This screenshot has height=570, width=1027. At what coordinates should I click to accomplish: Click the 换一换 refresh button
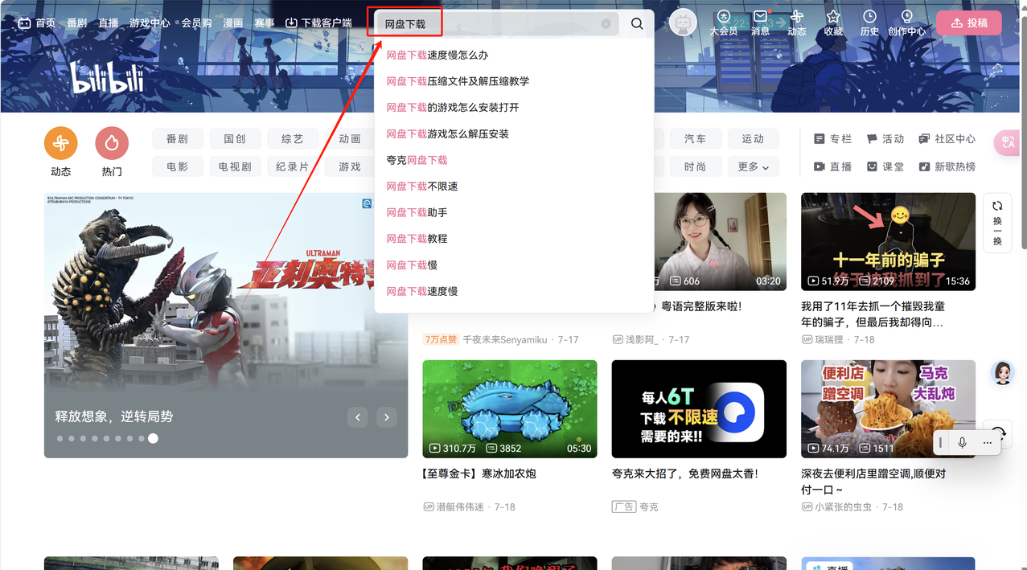coord(997,224)
